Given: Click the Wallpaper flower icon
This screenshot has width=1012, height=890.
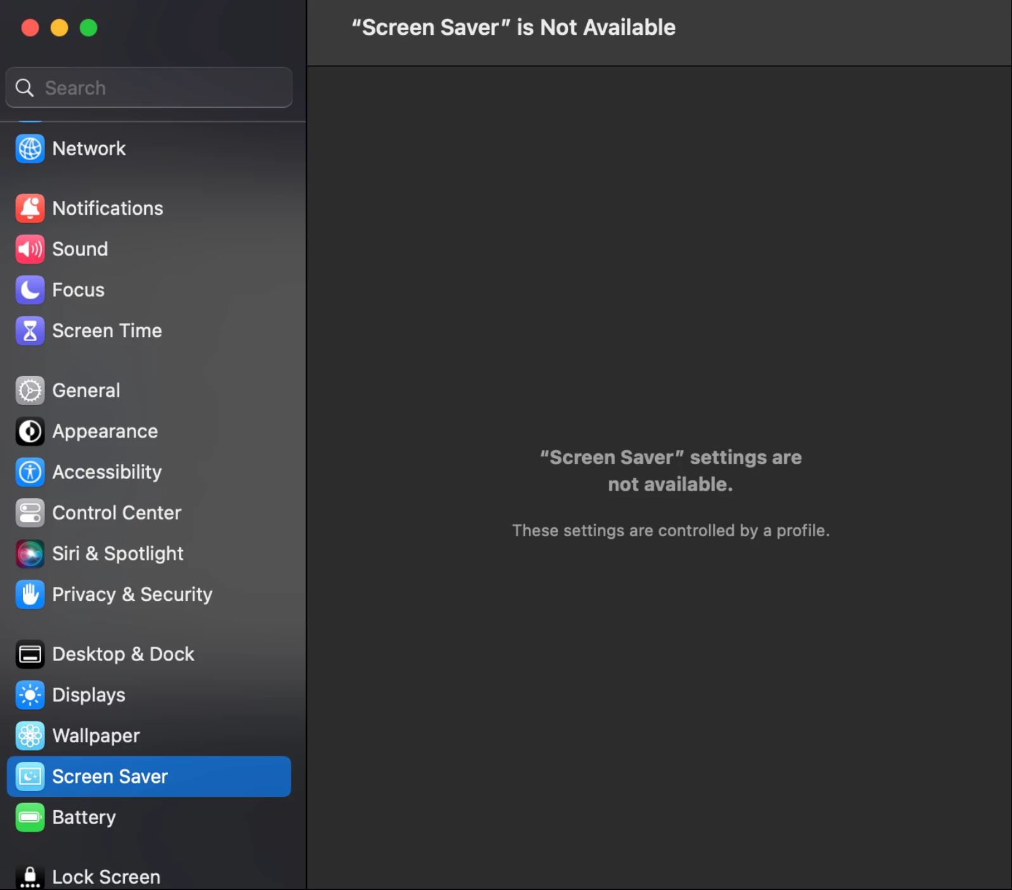Looking at the screenshot, I should 30,736.
